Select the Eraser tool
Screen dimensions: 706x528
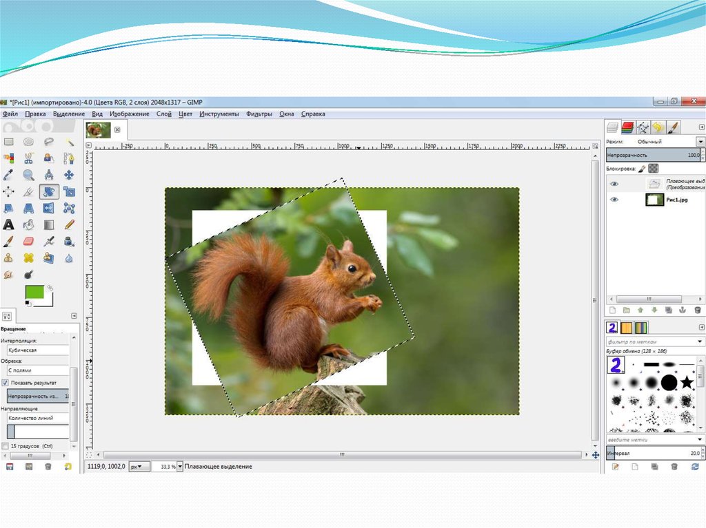[x=28, y=242]
